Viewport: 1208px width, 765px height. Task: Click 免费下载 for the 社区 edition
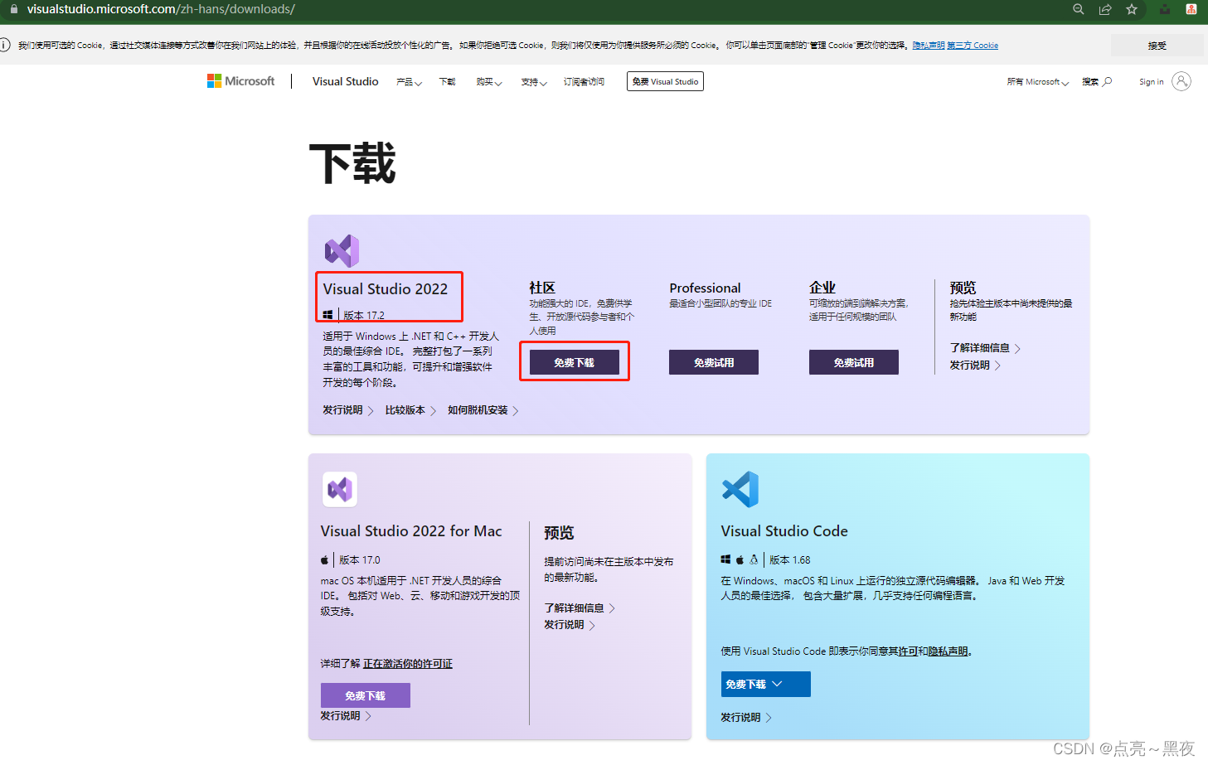point(574,361)
